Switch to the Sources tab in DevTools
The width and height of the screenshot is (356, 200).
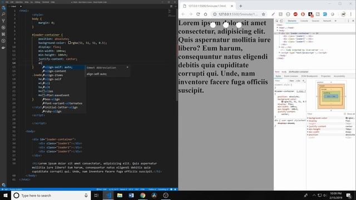point(315,21)
